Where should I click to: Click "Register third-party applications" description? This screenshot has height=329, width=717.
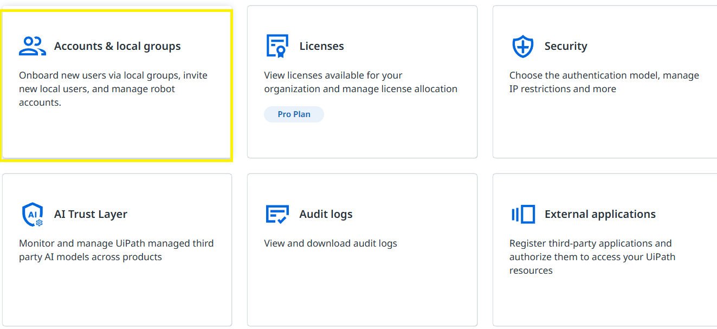[x=592, y=257]
